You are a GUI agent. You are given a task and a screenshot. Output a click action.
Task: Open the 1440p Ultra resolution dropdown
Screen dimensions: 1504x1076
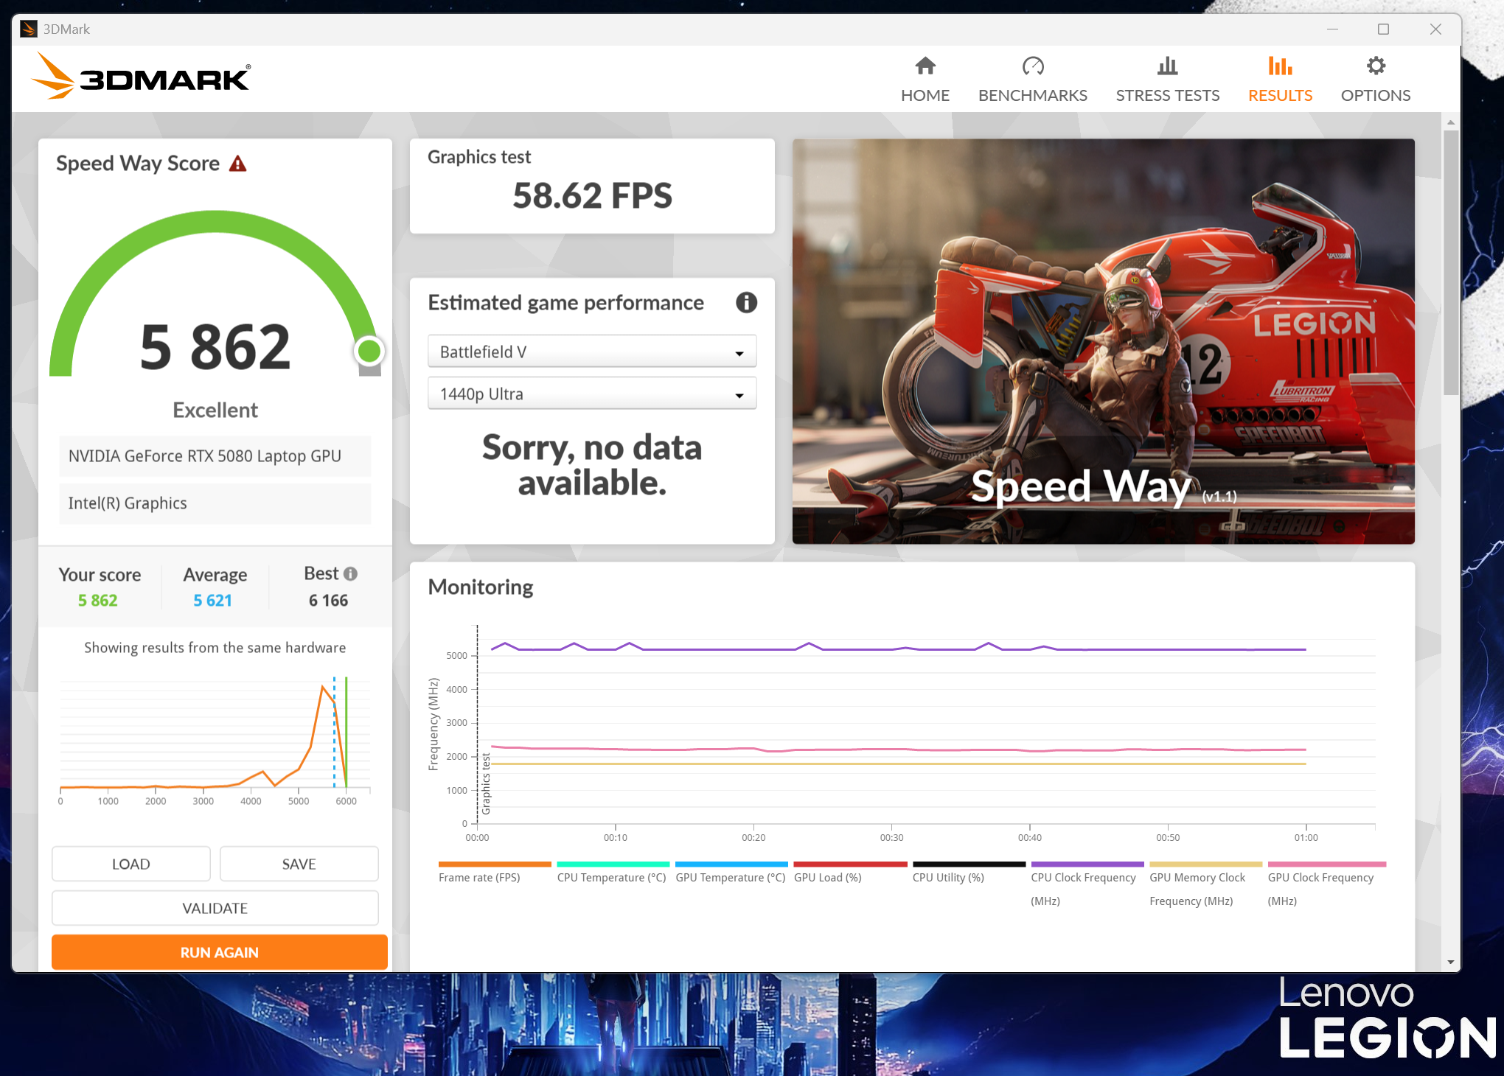pos(592,394)
